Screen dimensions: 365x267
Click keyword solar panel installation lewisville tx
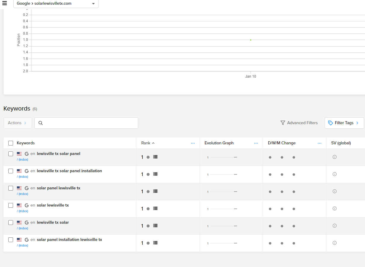point(69,240)
